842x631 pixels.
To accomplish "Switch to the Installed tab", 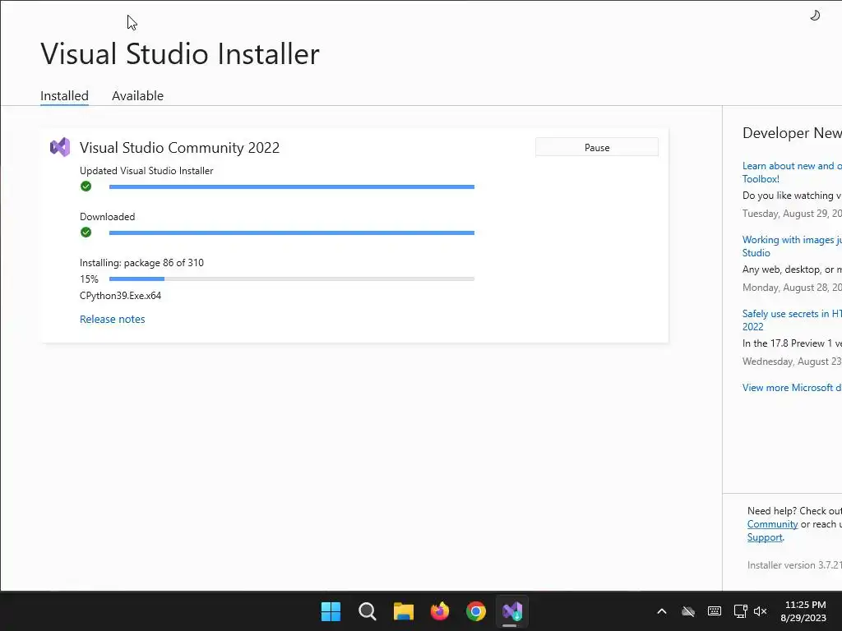I will tap(64, 95).
